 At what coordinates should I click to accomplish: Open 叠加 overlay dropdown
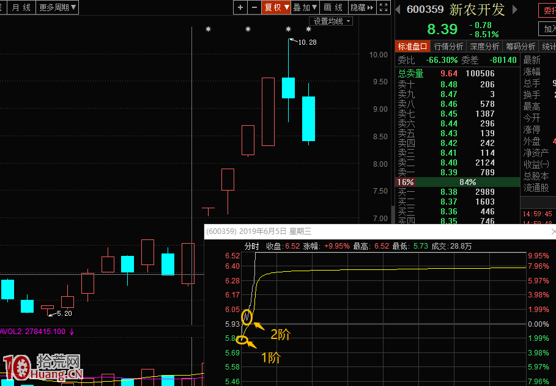[x=305, y=7]
